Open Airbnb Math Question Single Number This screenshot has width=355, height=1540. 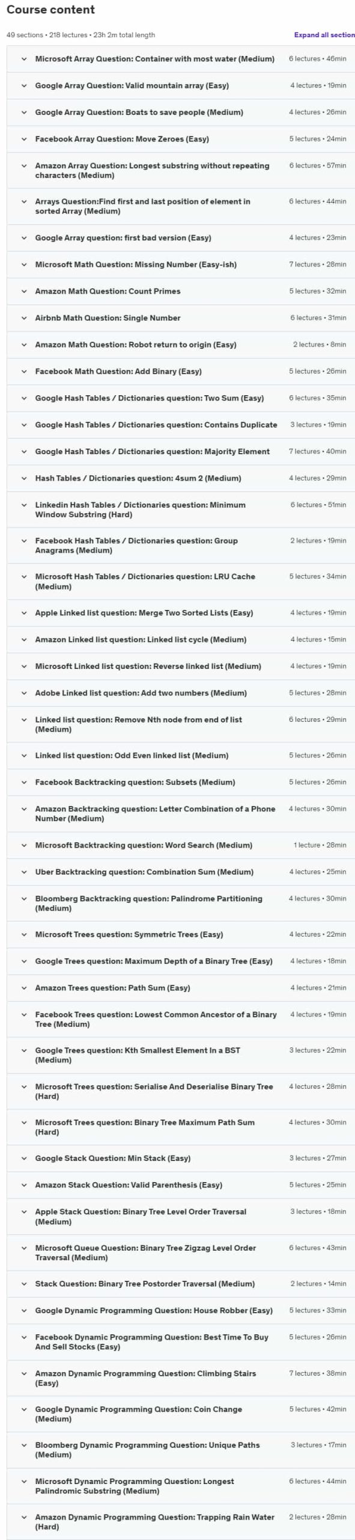coord(180,318)
